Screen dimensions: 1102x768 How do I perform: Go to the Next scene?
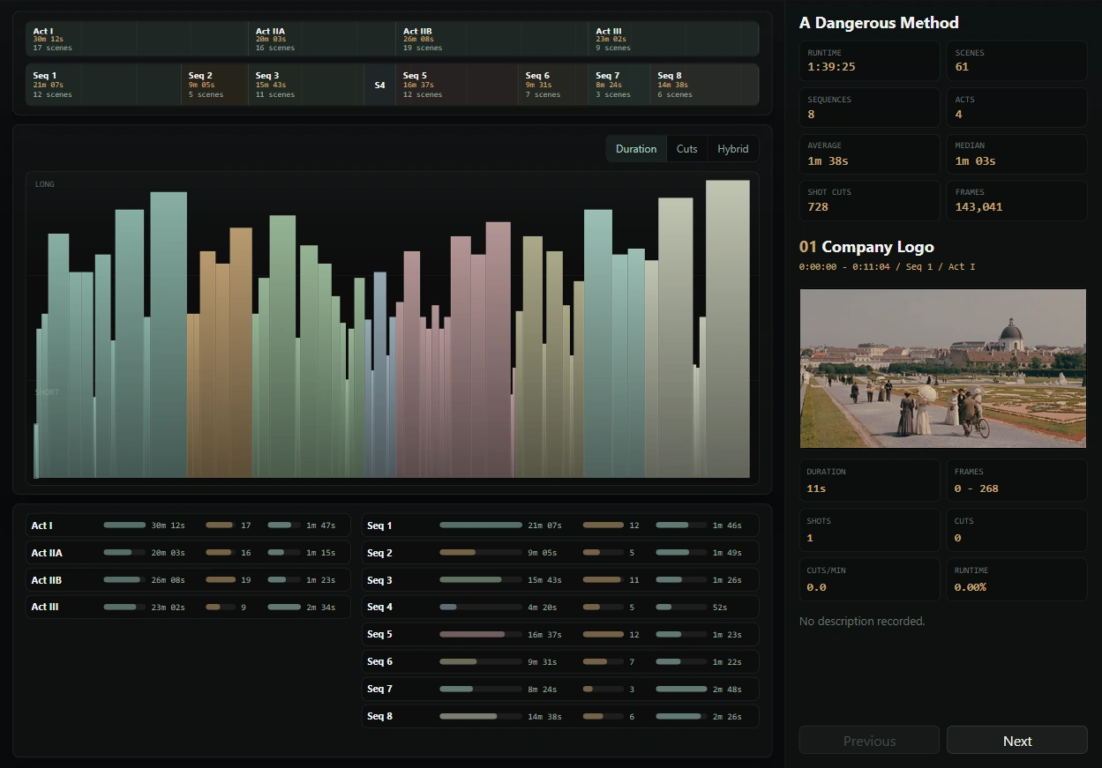click(x=1017, y=741)
